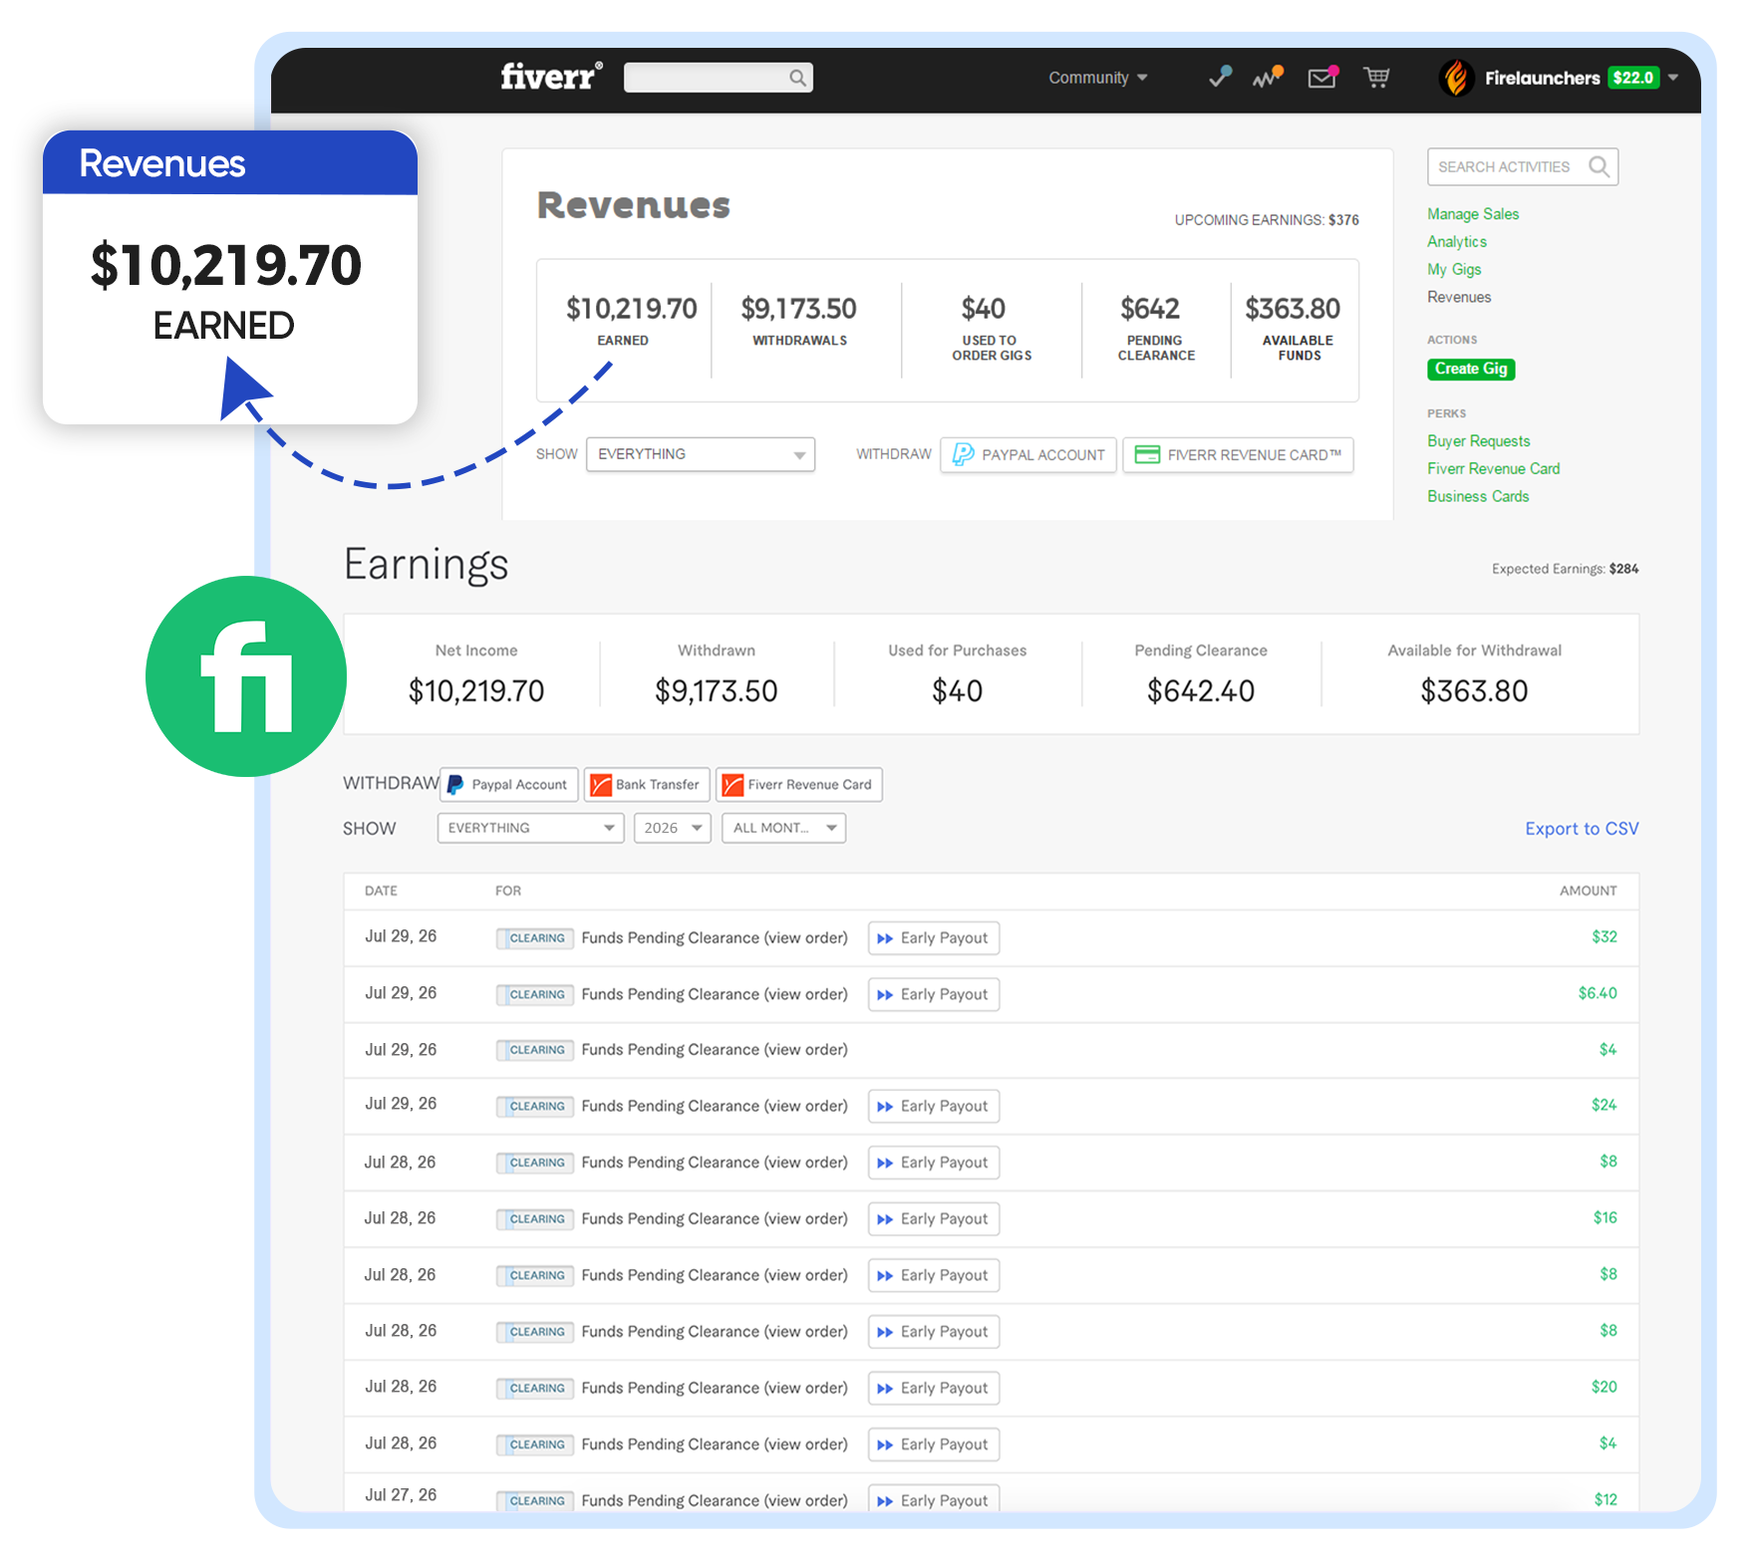Screen dimensions: 1756x1559
Task: Click Early Payout on the $12 row
Action: (x=934, y=1499)
